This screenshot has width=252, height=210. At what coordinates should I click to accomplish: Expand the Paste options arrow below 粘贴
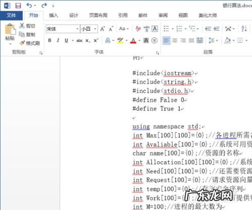tap(10, 44)
